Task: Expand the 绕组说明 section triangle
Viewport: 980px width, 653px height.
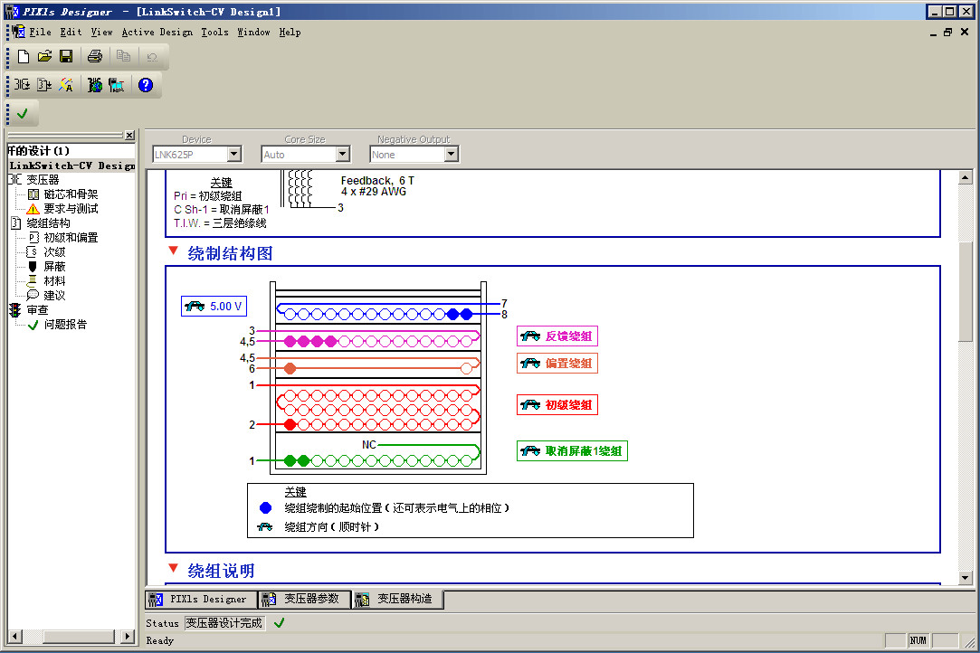Action: (174, 568)
